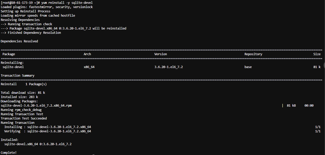The image size is (325, 155).
Task: Click the sqlite-devel rpm filename under Downloading Packages
Action: 36,106
